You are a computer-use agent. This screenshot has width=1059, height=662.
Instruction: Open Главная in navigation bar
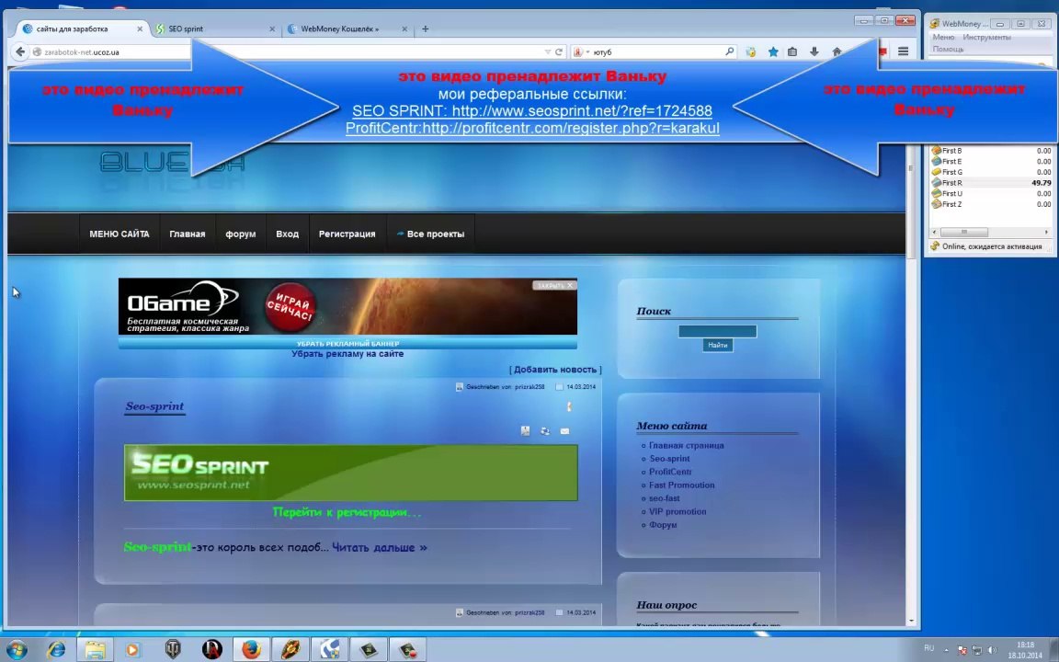(188, 234)
